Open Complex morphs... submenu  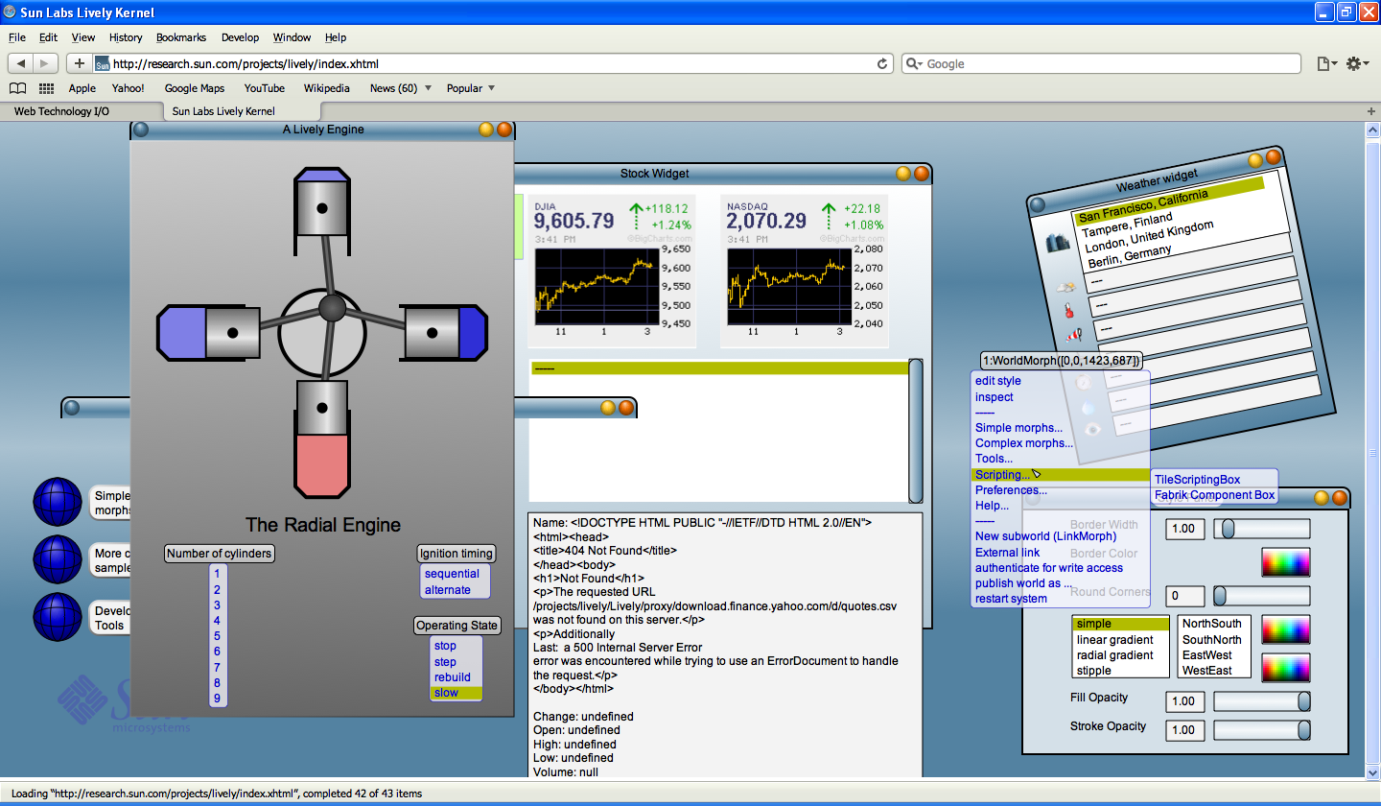coord(1024,443)
